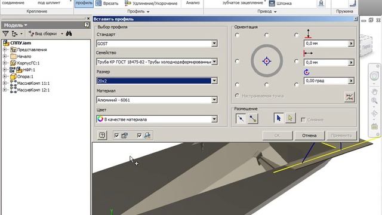Click the Крепление panel label
Image resolution: width=382 pixels, height=215 pixels.
tap(37, 11)
